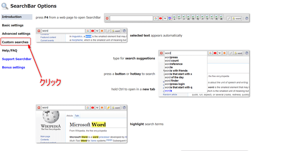Open the Basic settings section
Image resolution: width=305 pixels, height=151 pixels.
pos(13,25)
